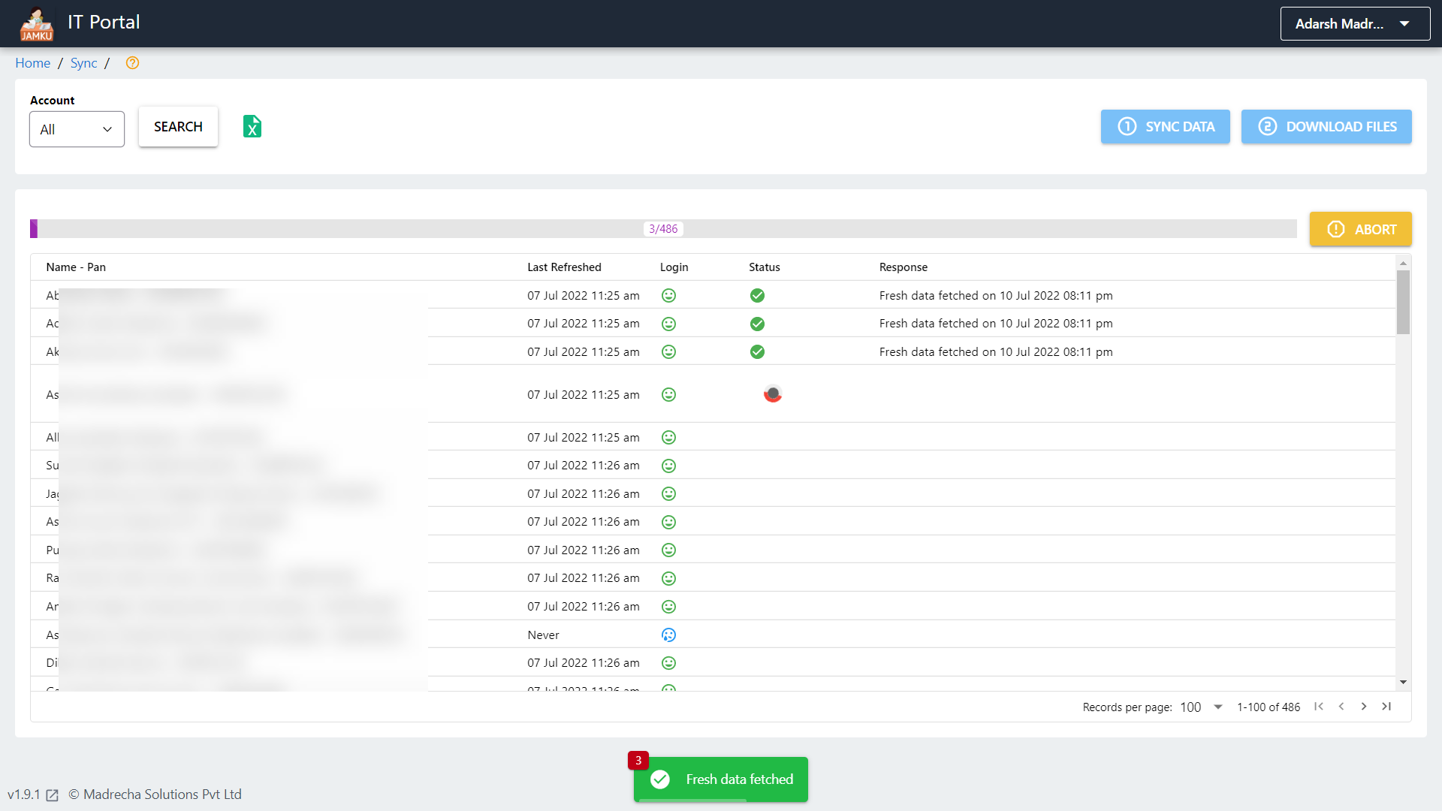1442x811 pixels.
Task: Click the red 3 badge on the toast
Action: click(x=638, y=761)
